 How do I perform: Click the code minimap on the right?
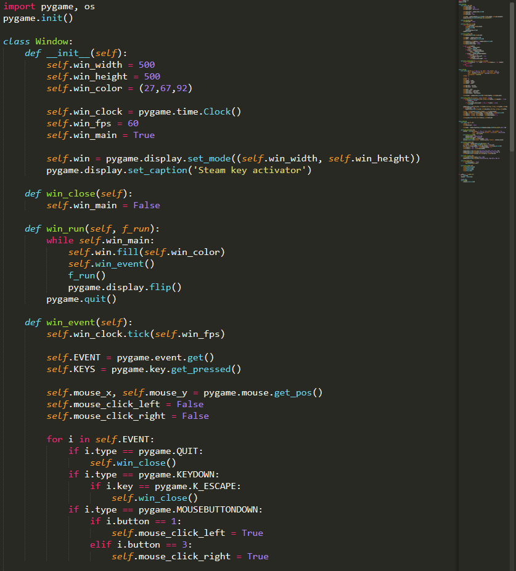pos(483,91)
